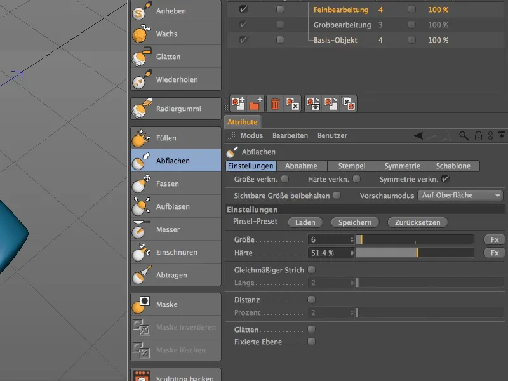508x381 pixels.
Task: Delete layer with trash icon
Action: coord(275,104)
